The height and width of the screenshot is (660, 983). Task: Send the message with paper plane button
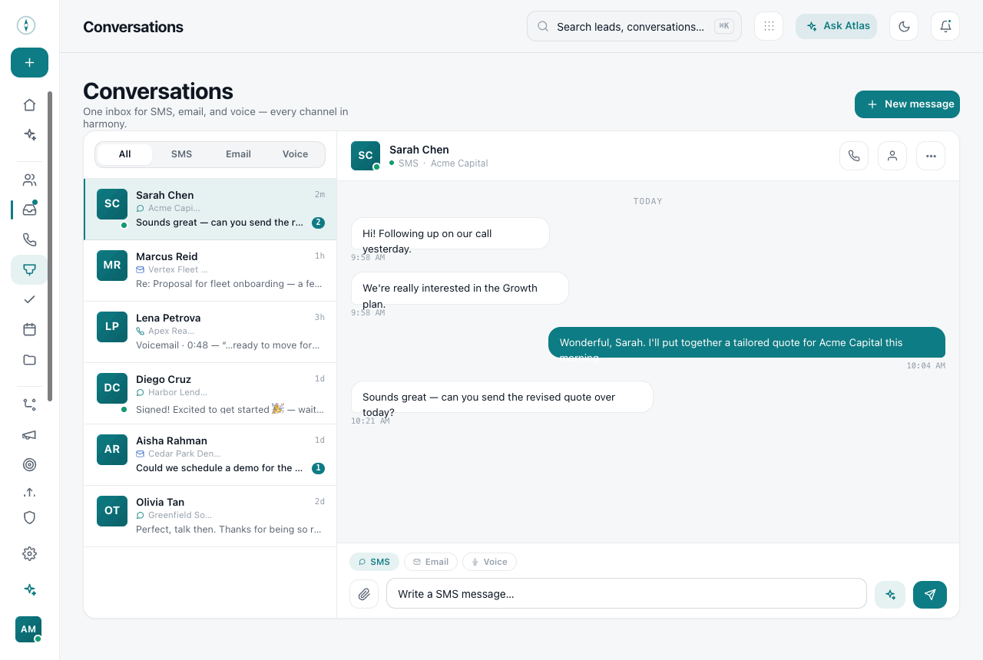pyautogui.click(x=930, y=594)
